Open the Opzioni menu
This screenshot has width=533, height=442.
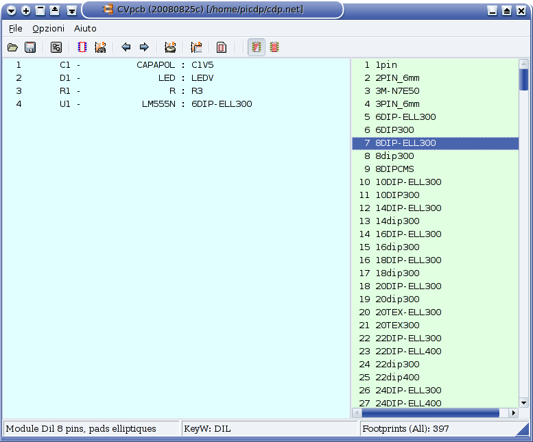click(x=48, y=29)
